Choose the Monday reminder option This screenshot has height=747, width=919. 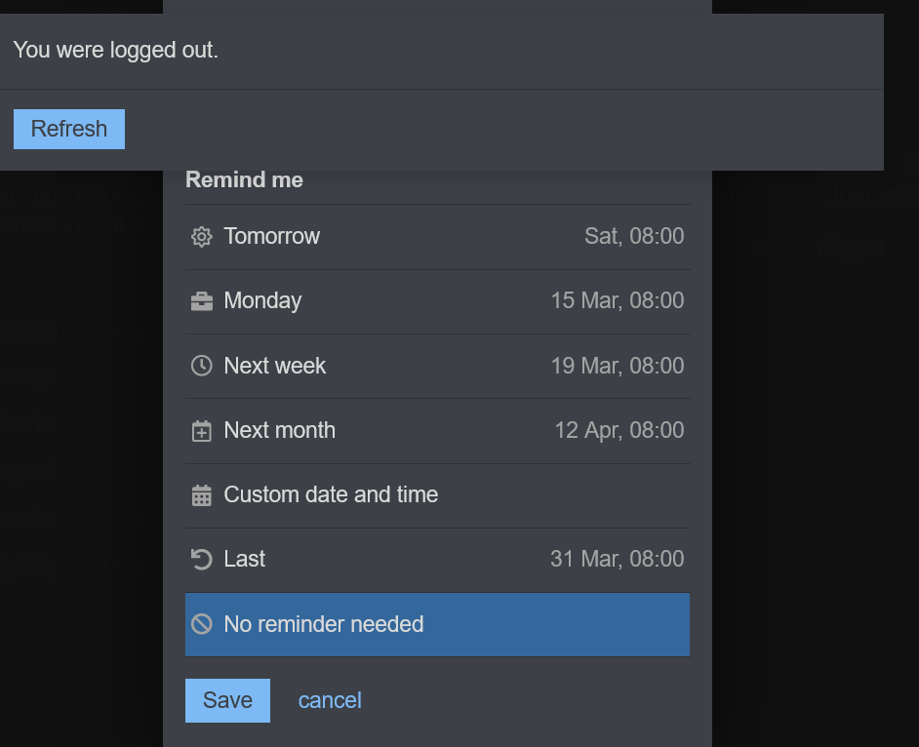tap(437, 301)
